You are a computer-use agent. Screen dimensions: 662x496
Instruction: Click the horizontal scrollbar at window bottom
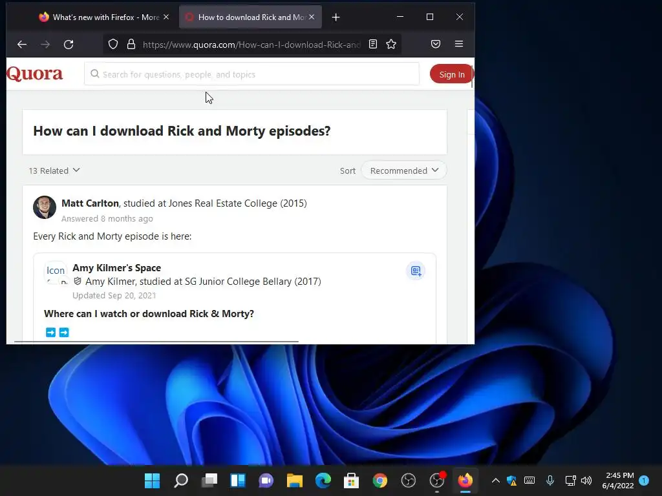coord(156,341)
